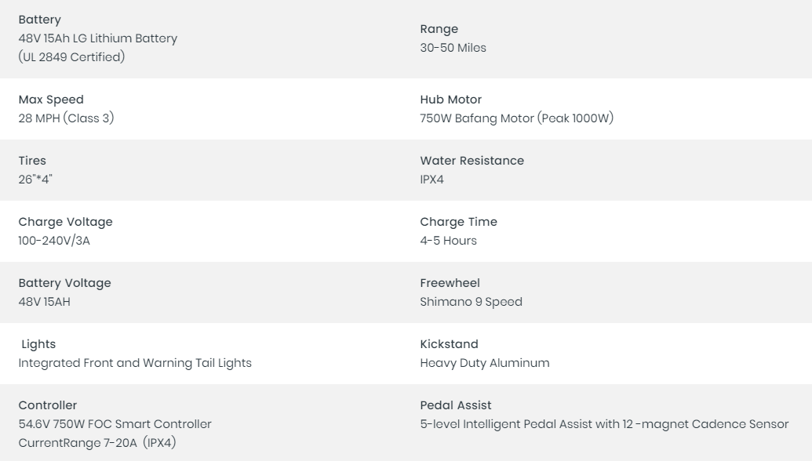Click the Range label

[439, 29]
